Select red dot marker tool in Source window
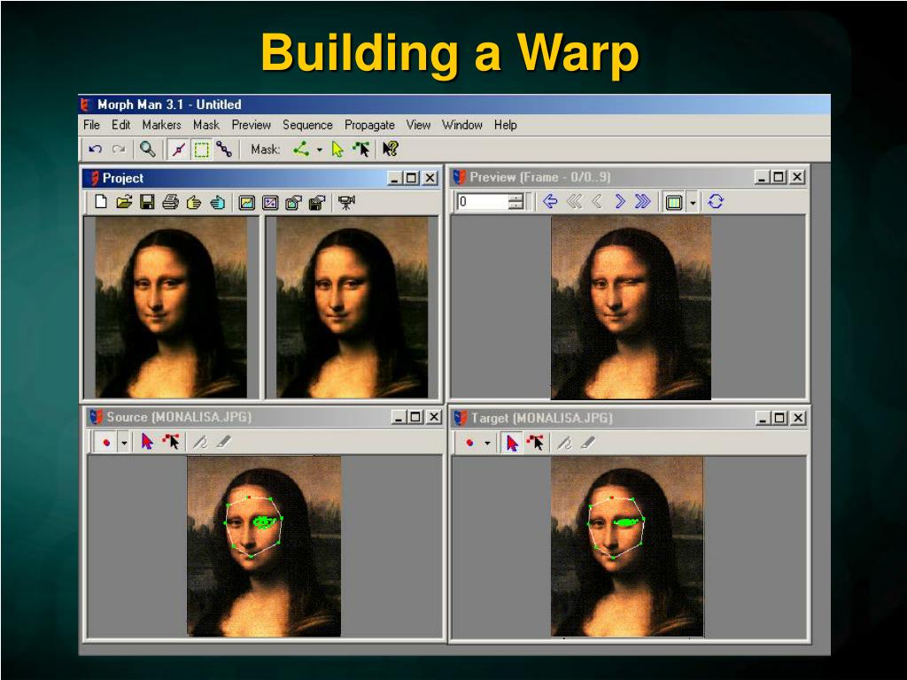 (x=106, y=443)
